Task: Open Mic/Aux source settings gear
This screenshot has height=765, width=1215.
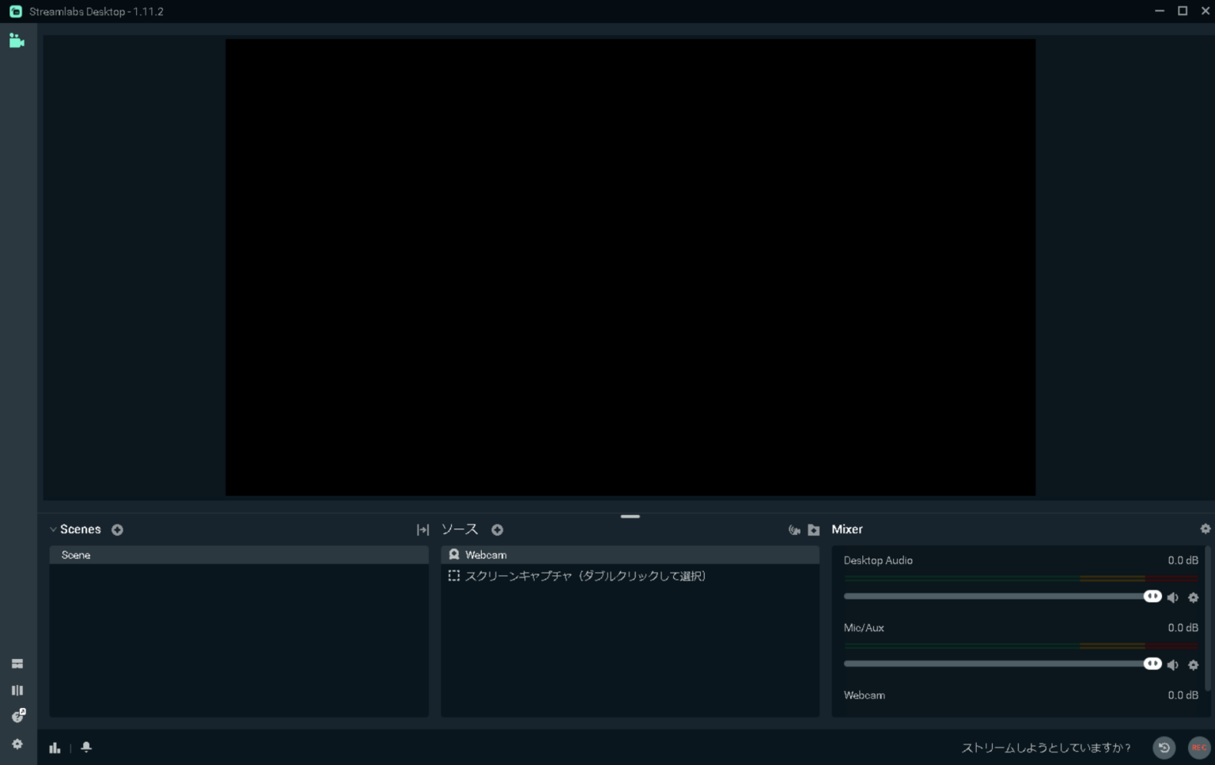Action: point(1194,665)
